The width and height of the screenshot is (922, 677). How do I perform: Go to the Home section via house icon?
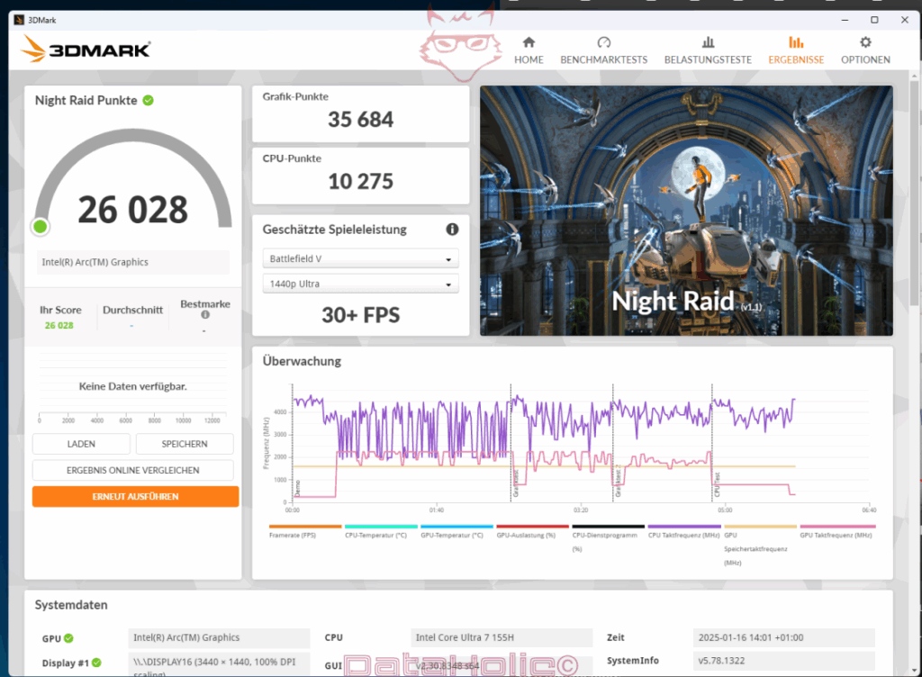tap(529, 42)
